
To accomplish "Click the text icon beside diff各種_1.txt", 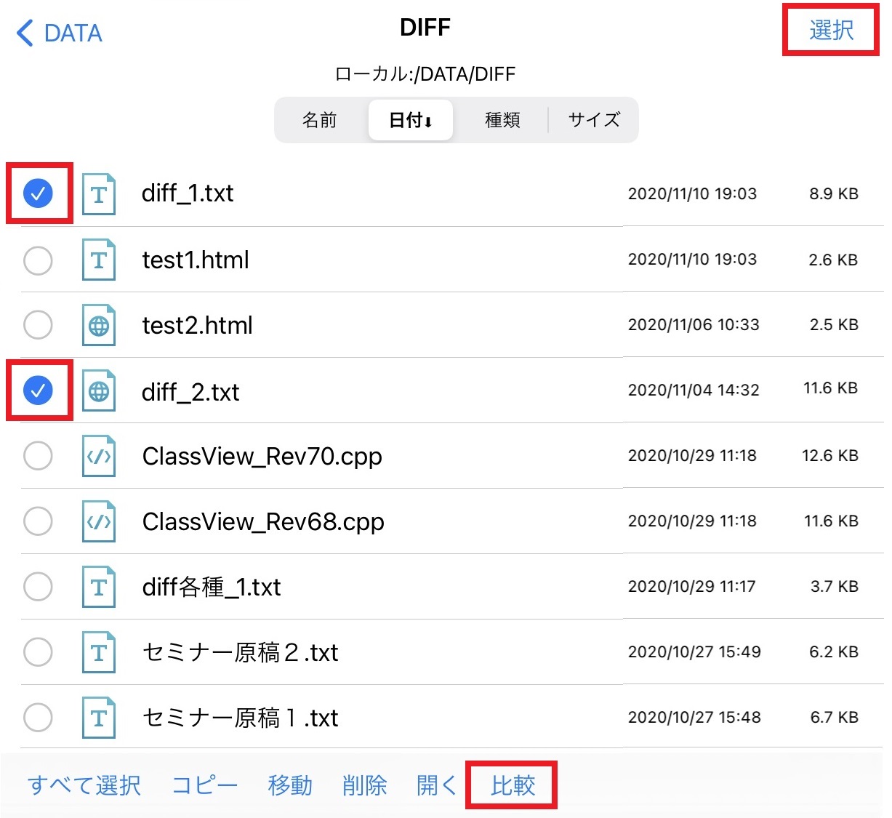I will coord(100,587).
